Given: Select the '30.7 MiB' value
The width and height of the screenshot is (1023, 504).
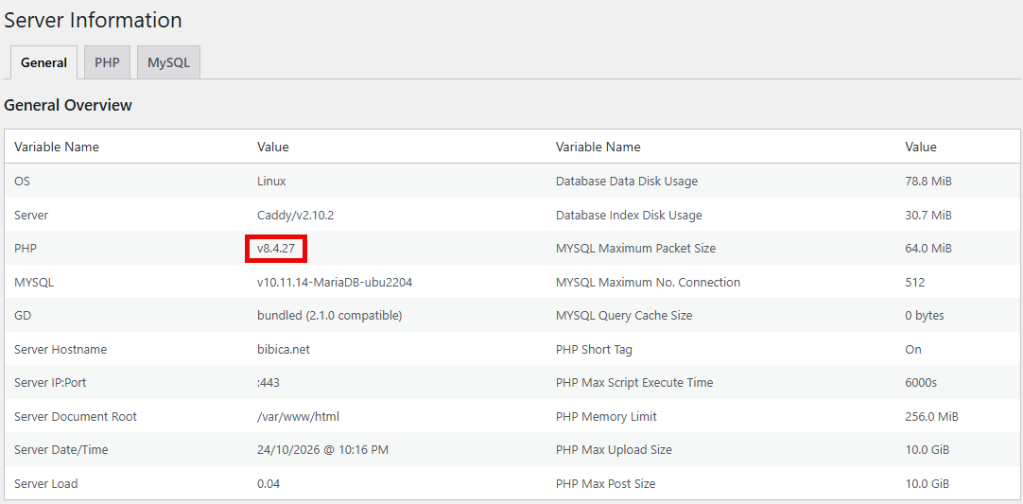Looking at the screenshot, I should 928,215.
